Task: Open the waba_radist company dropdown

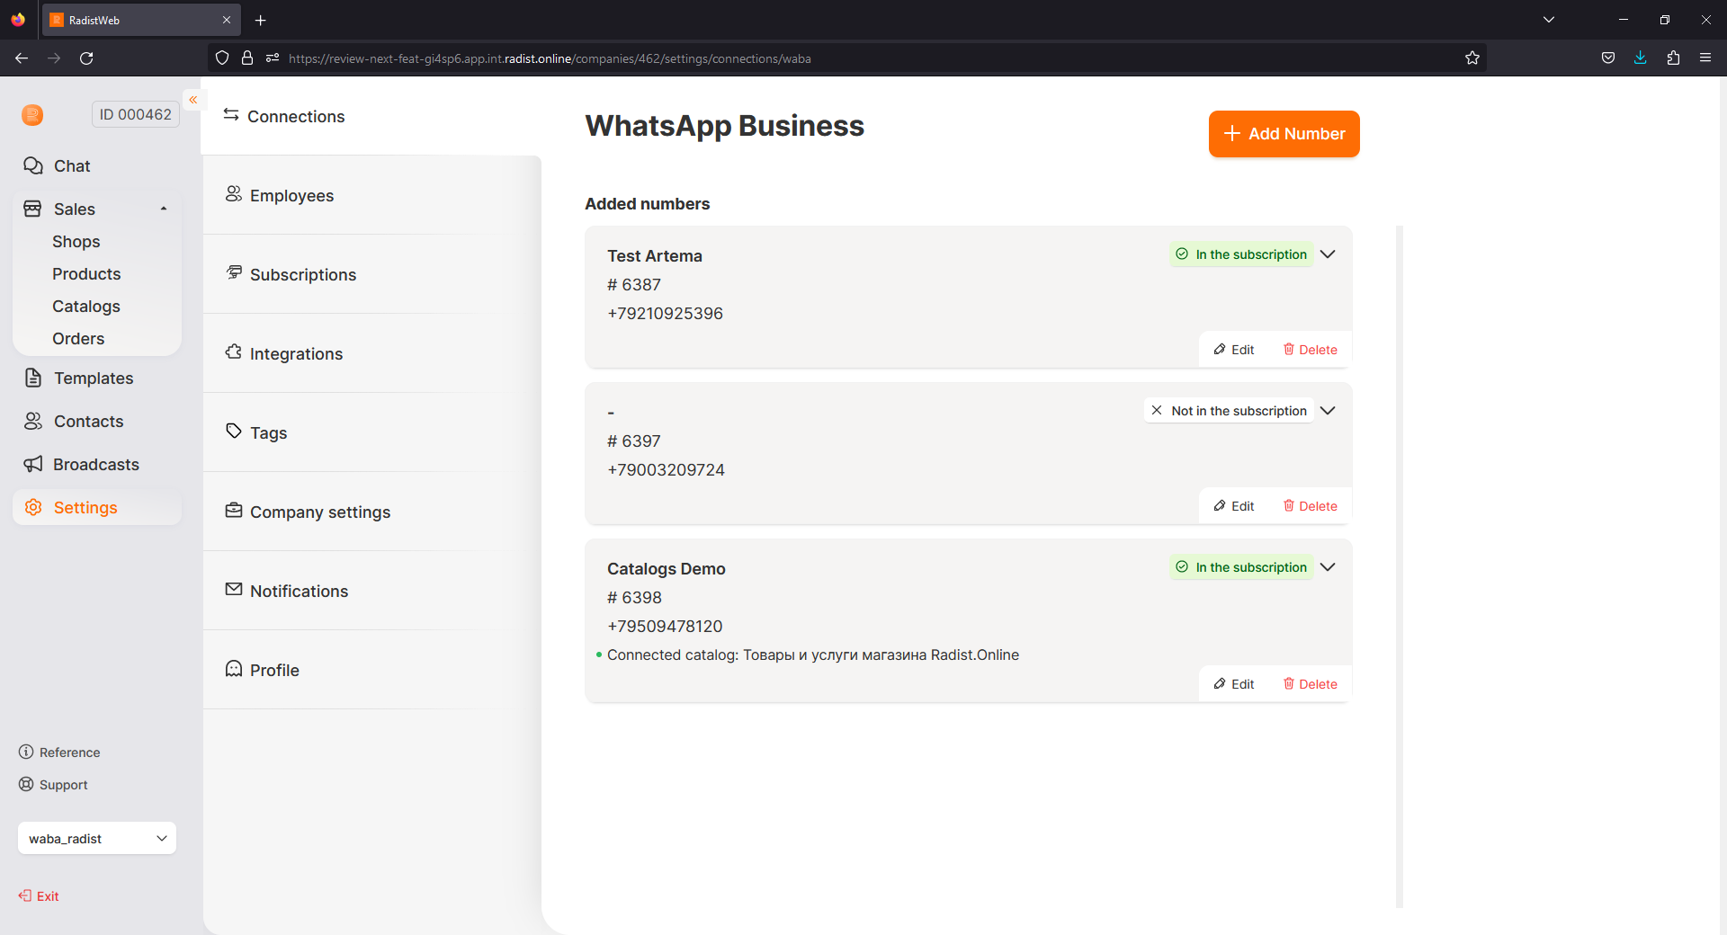Action: tap(97, 839)
